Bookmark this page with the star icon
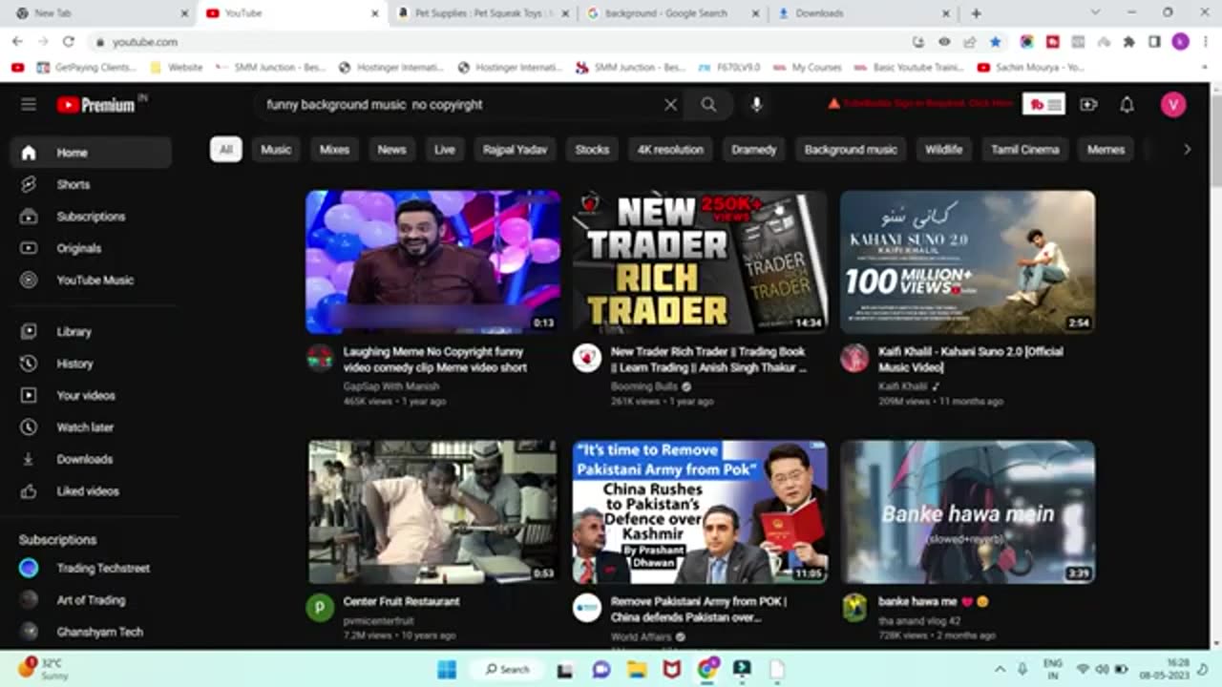Viewport: 1222px width, 687px height. (x=996, y=42)
